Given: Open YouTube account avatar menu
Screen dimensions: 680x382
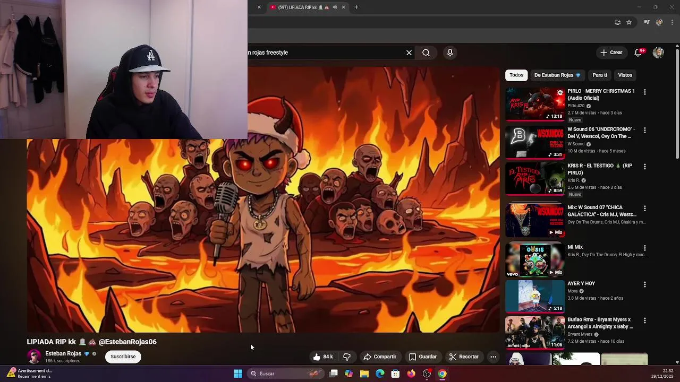Looking at the screenshot, I should [658, 53].
